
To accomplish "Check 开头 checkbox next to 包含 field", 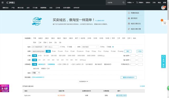I will (x=61, y=47).
